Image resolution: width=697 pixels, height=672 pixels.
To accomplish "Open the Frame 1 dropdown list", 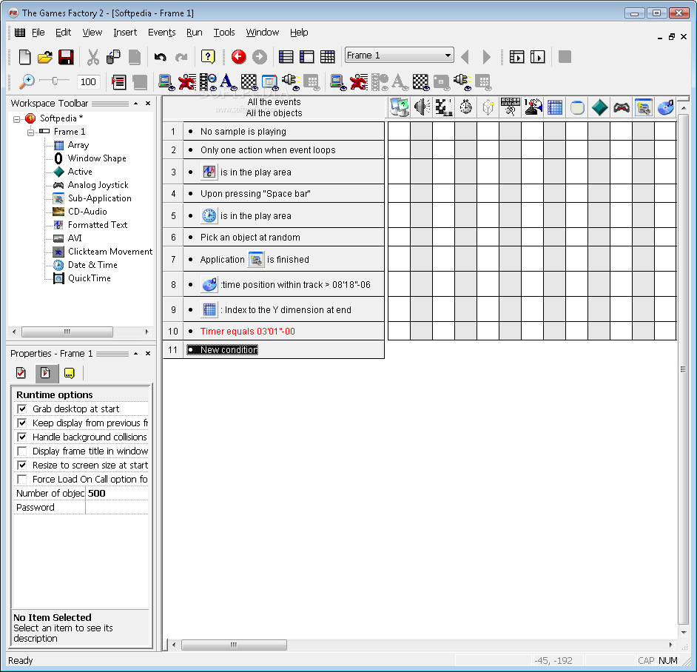I will point(448,56).
